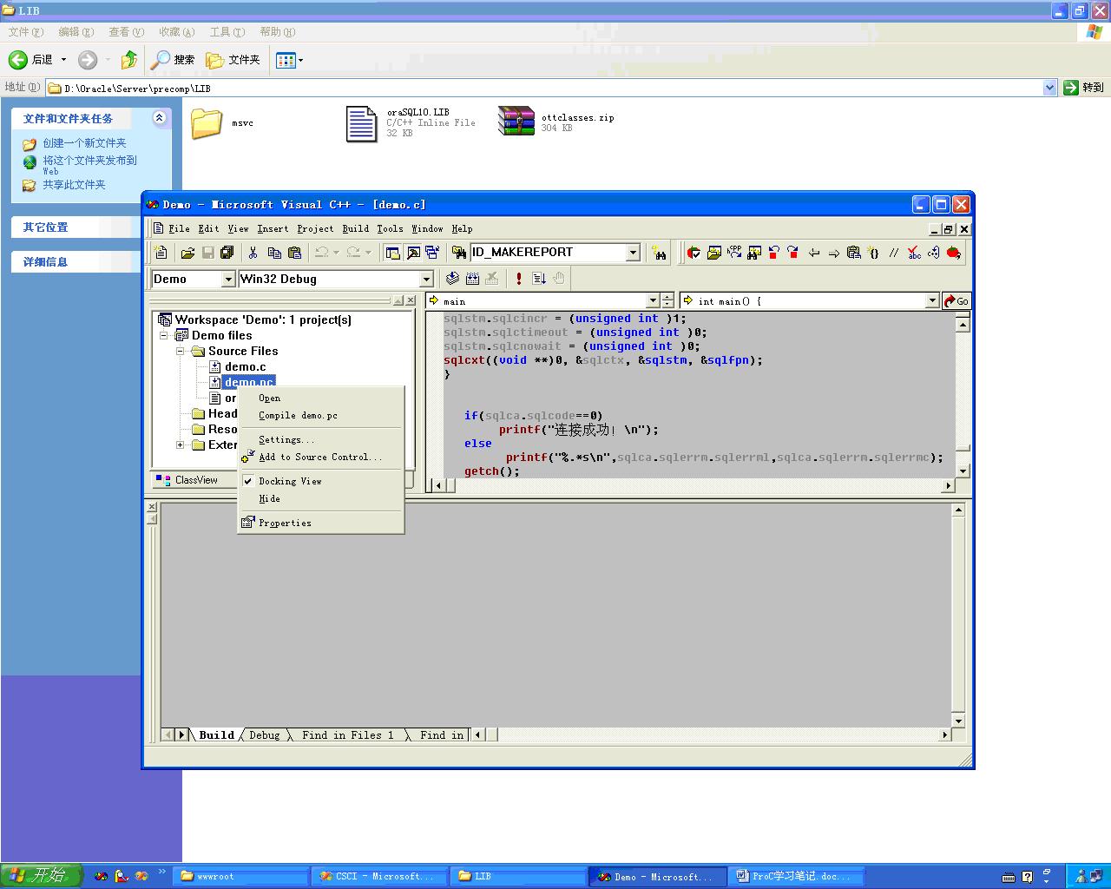Viewport: 1111px width, 889px height.
Task: Click the Save toolbar icon
Action: coord(207,253)
